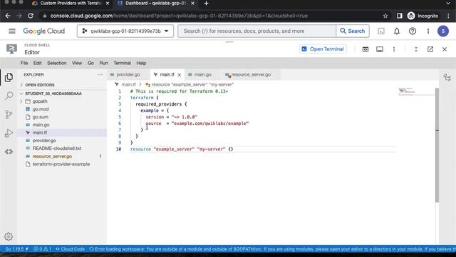Minimize the Cloud Shell panel with collapse icon
Screen dimensions: 456x257
(x=416, y=49)
